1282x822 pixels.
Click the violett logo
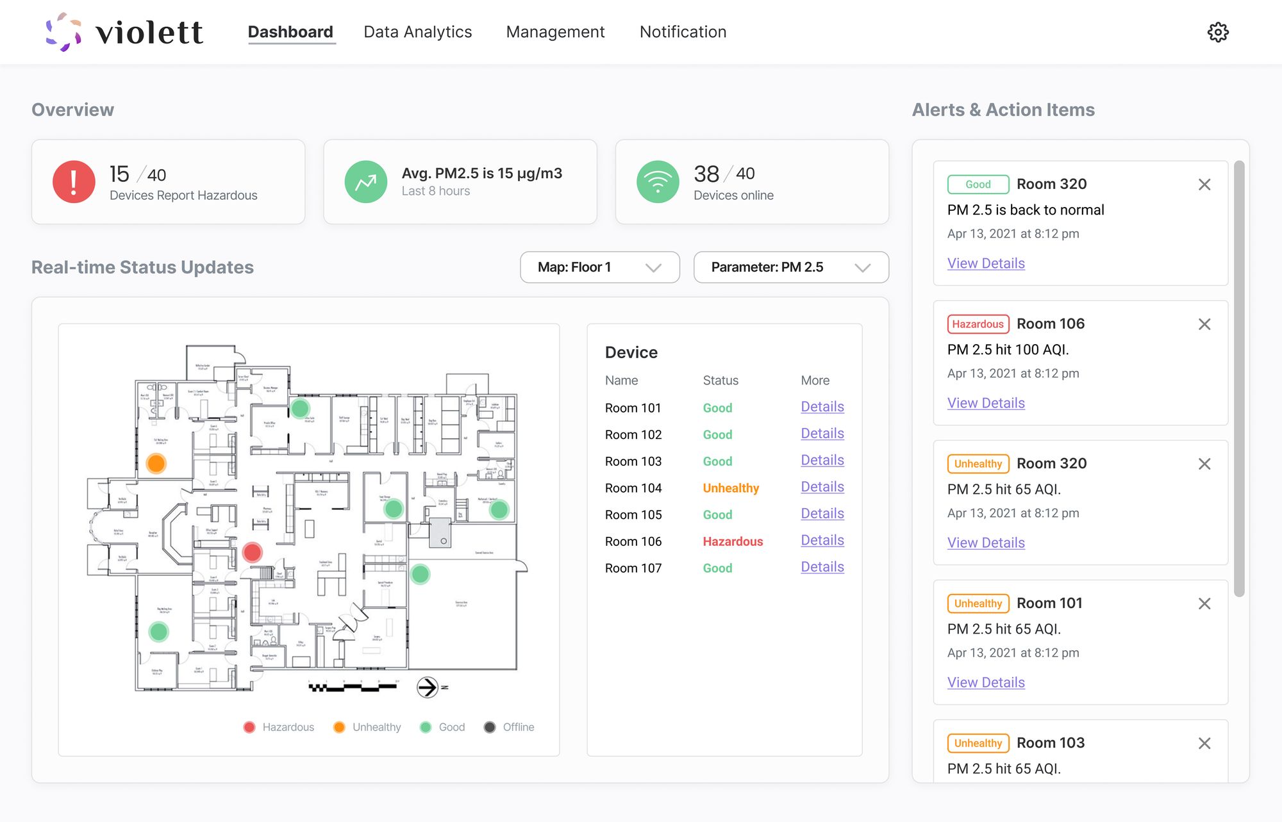[x=124, y=32]
